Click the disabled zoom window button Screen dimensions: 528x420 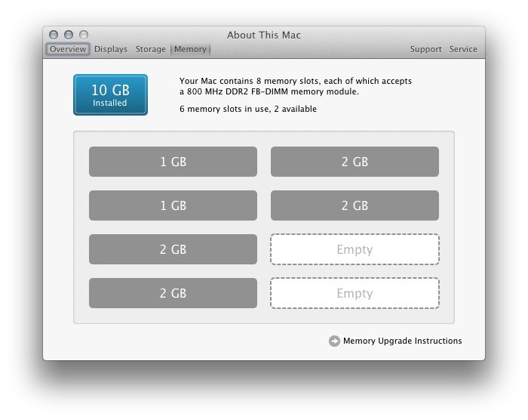click(x=84, y=35)
